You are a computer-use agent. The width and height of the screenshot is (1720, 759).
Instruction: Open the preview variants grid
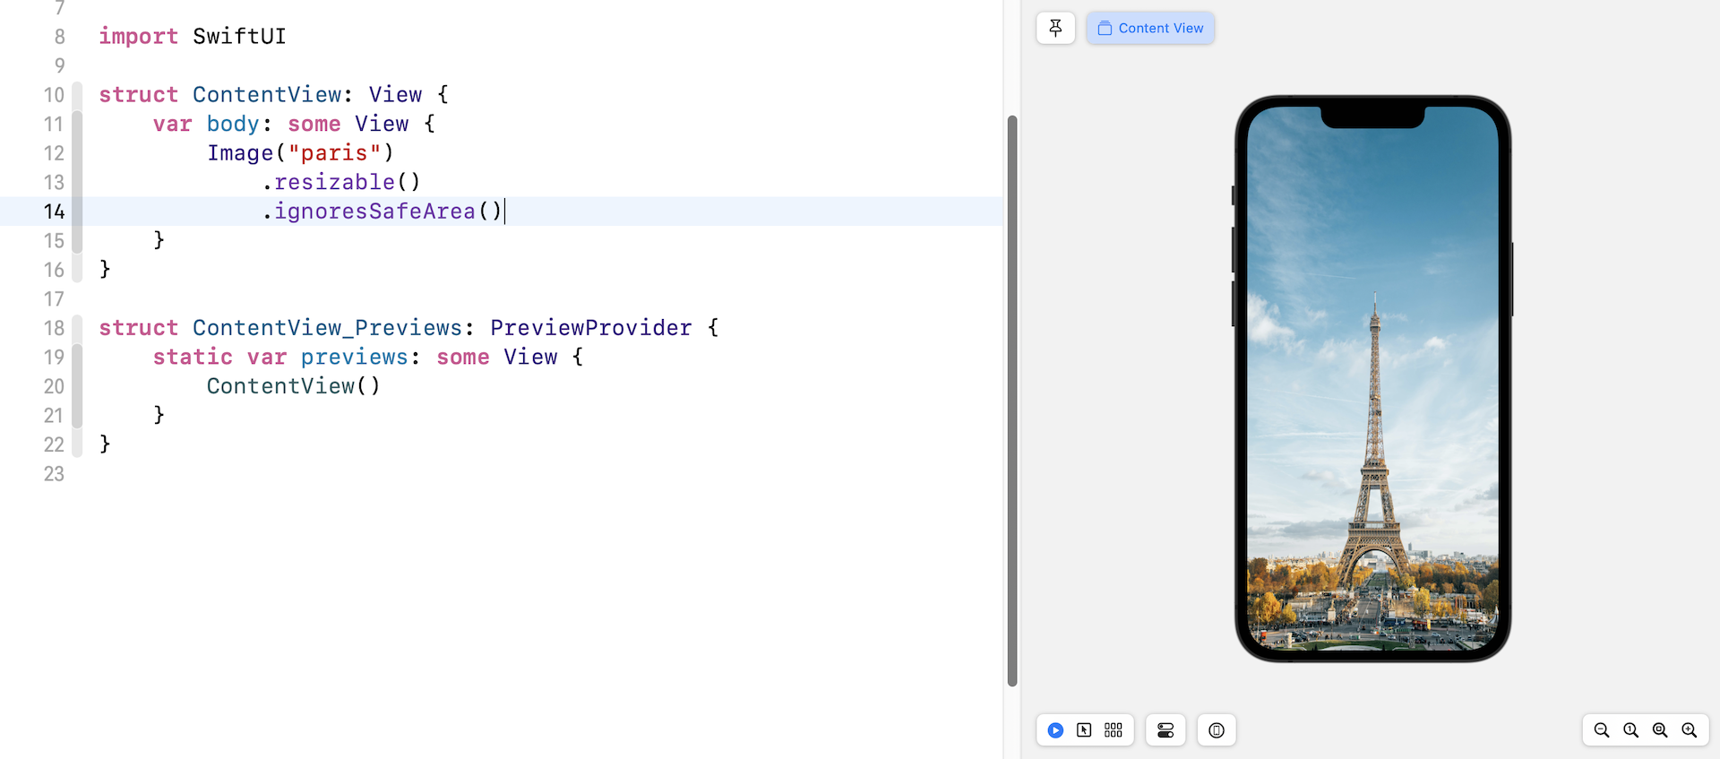click(x=1114, y=730)
